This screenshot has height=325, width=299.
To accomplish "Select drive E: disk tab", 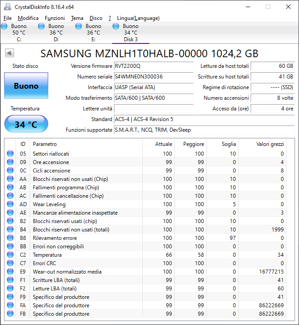I will pos(94,33).
